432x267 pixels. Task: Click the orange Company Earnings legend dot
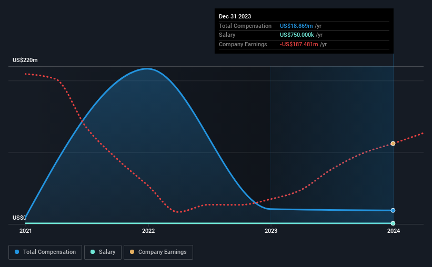[132, 252]
